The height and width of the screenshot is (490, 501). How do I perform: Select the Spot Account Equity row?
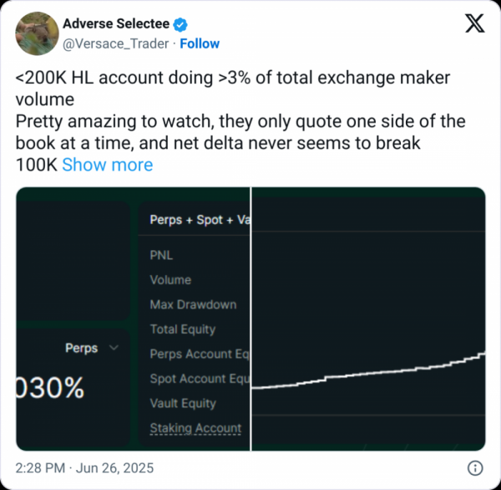click(x=200, y=379)
